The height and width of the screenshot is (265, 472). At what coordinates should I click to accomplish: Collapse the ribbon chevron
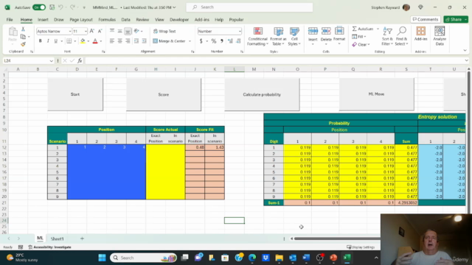click(465, 50)
